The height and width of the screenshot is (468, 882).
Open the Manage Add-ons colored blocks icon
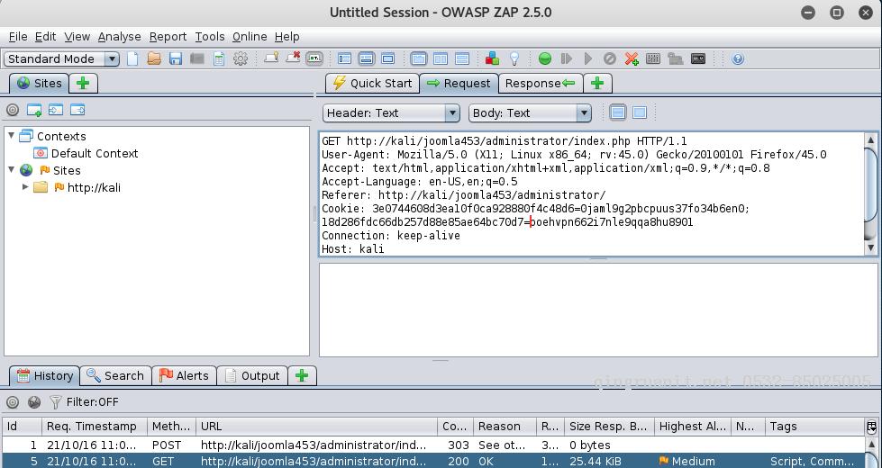(x=492, y=58)
